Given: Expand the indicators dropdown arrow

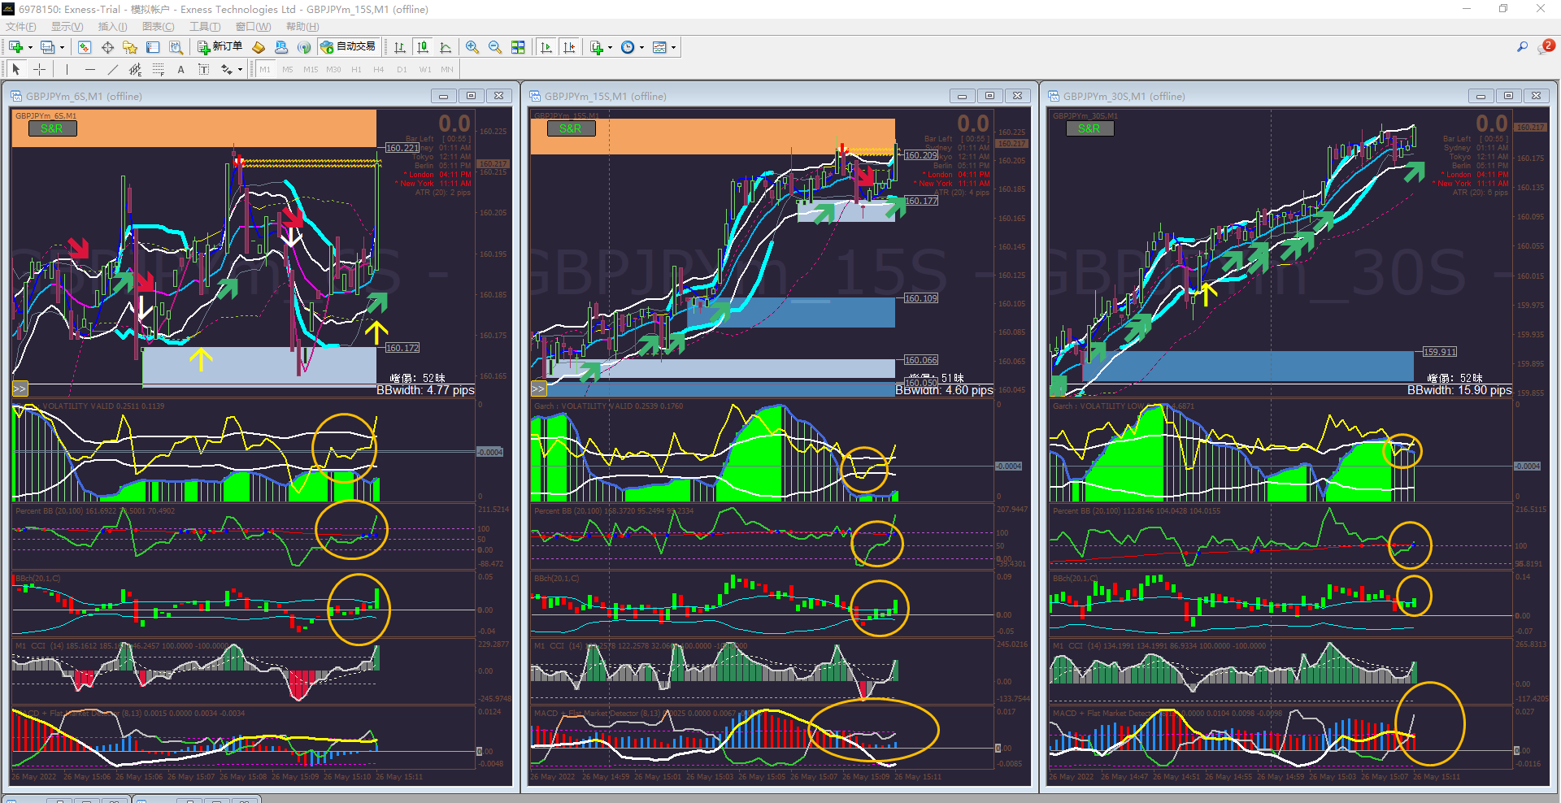Looking at the screenshot, I should (x=610, y=47).
